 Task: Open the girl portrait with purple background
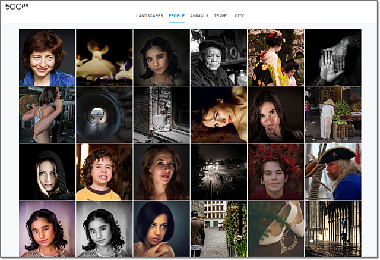47,228
